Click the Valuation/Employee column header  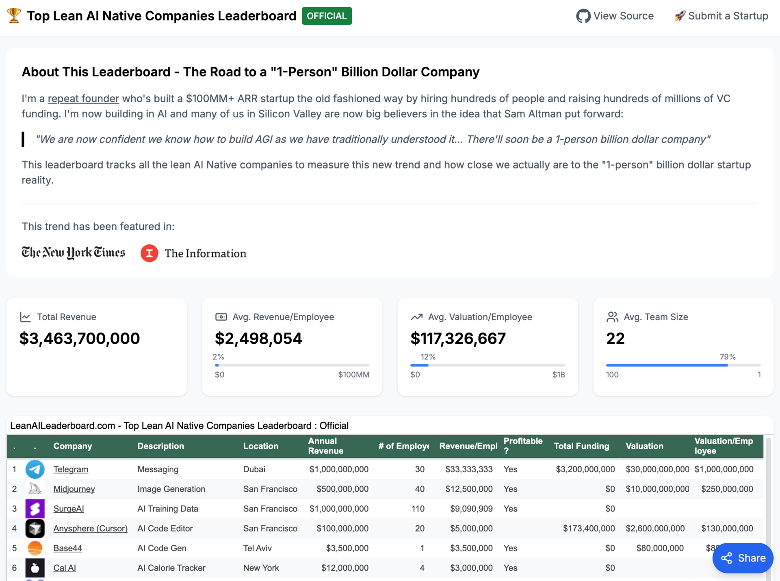[x=724, y=446]
